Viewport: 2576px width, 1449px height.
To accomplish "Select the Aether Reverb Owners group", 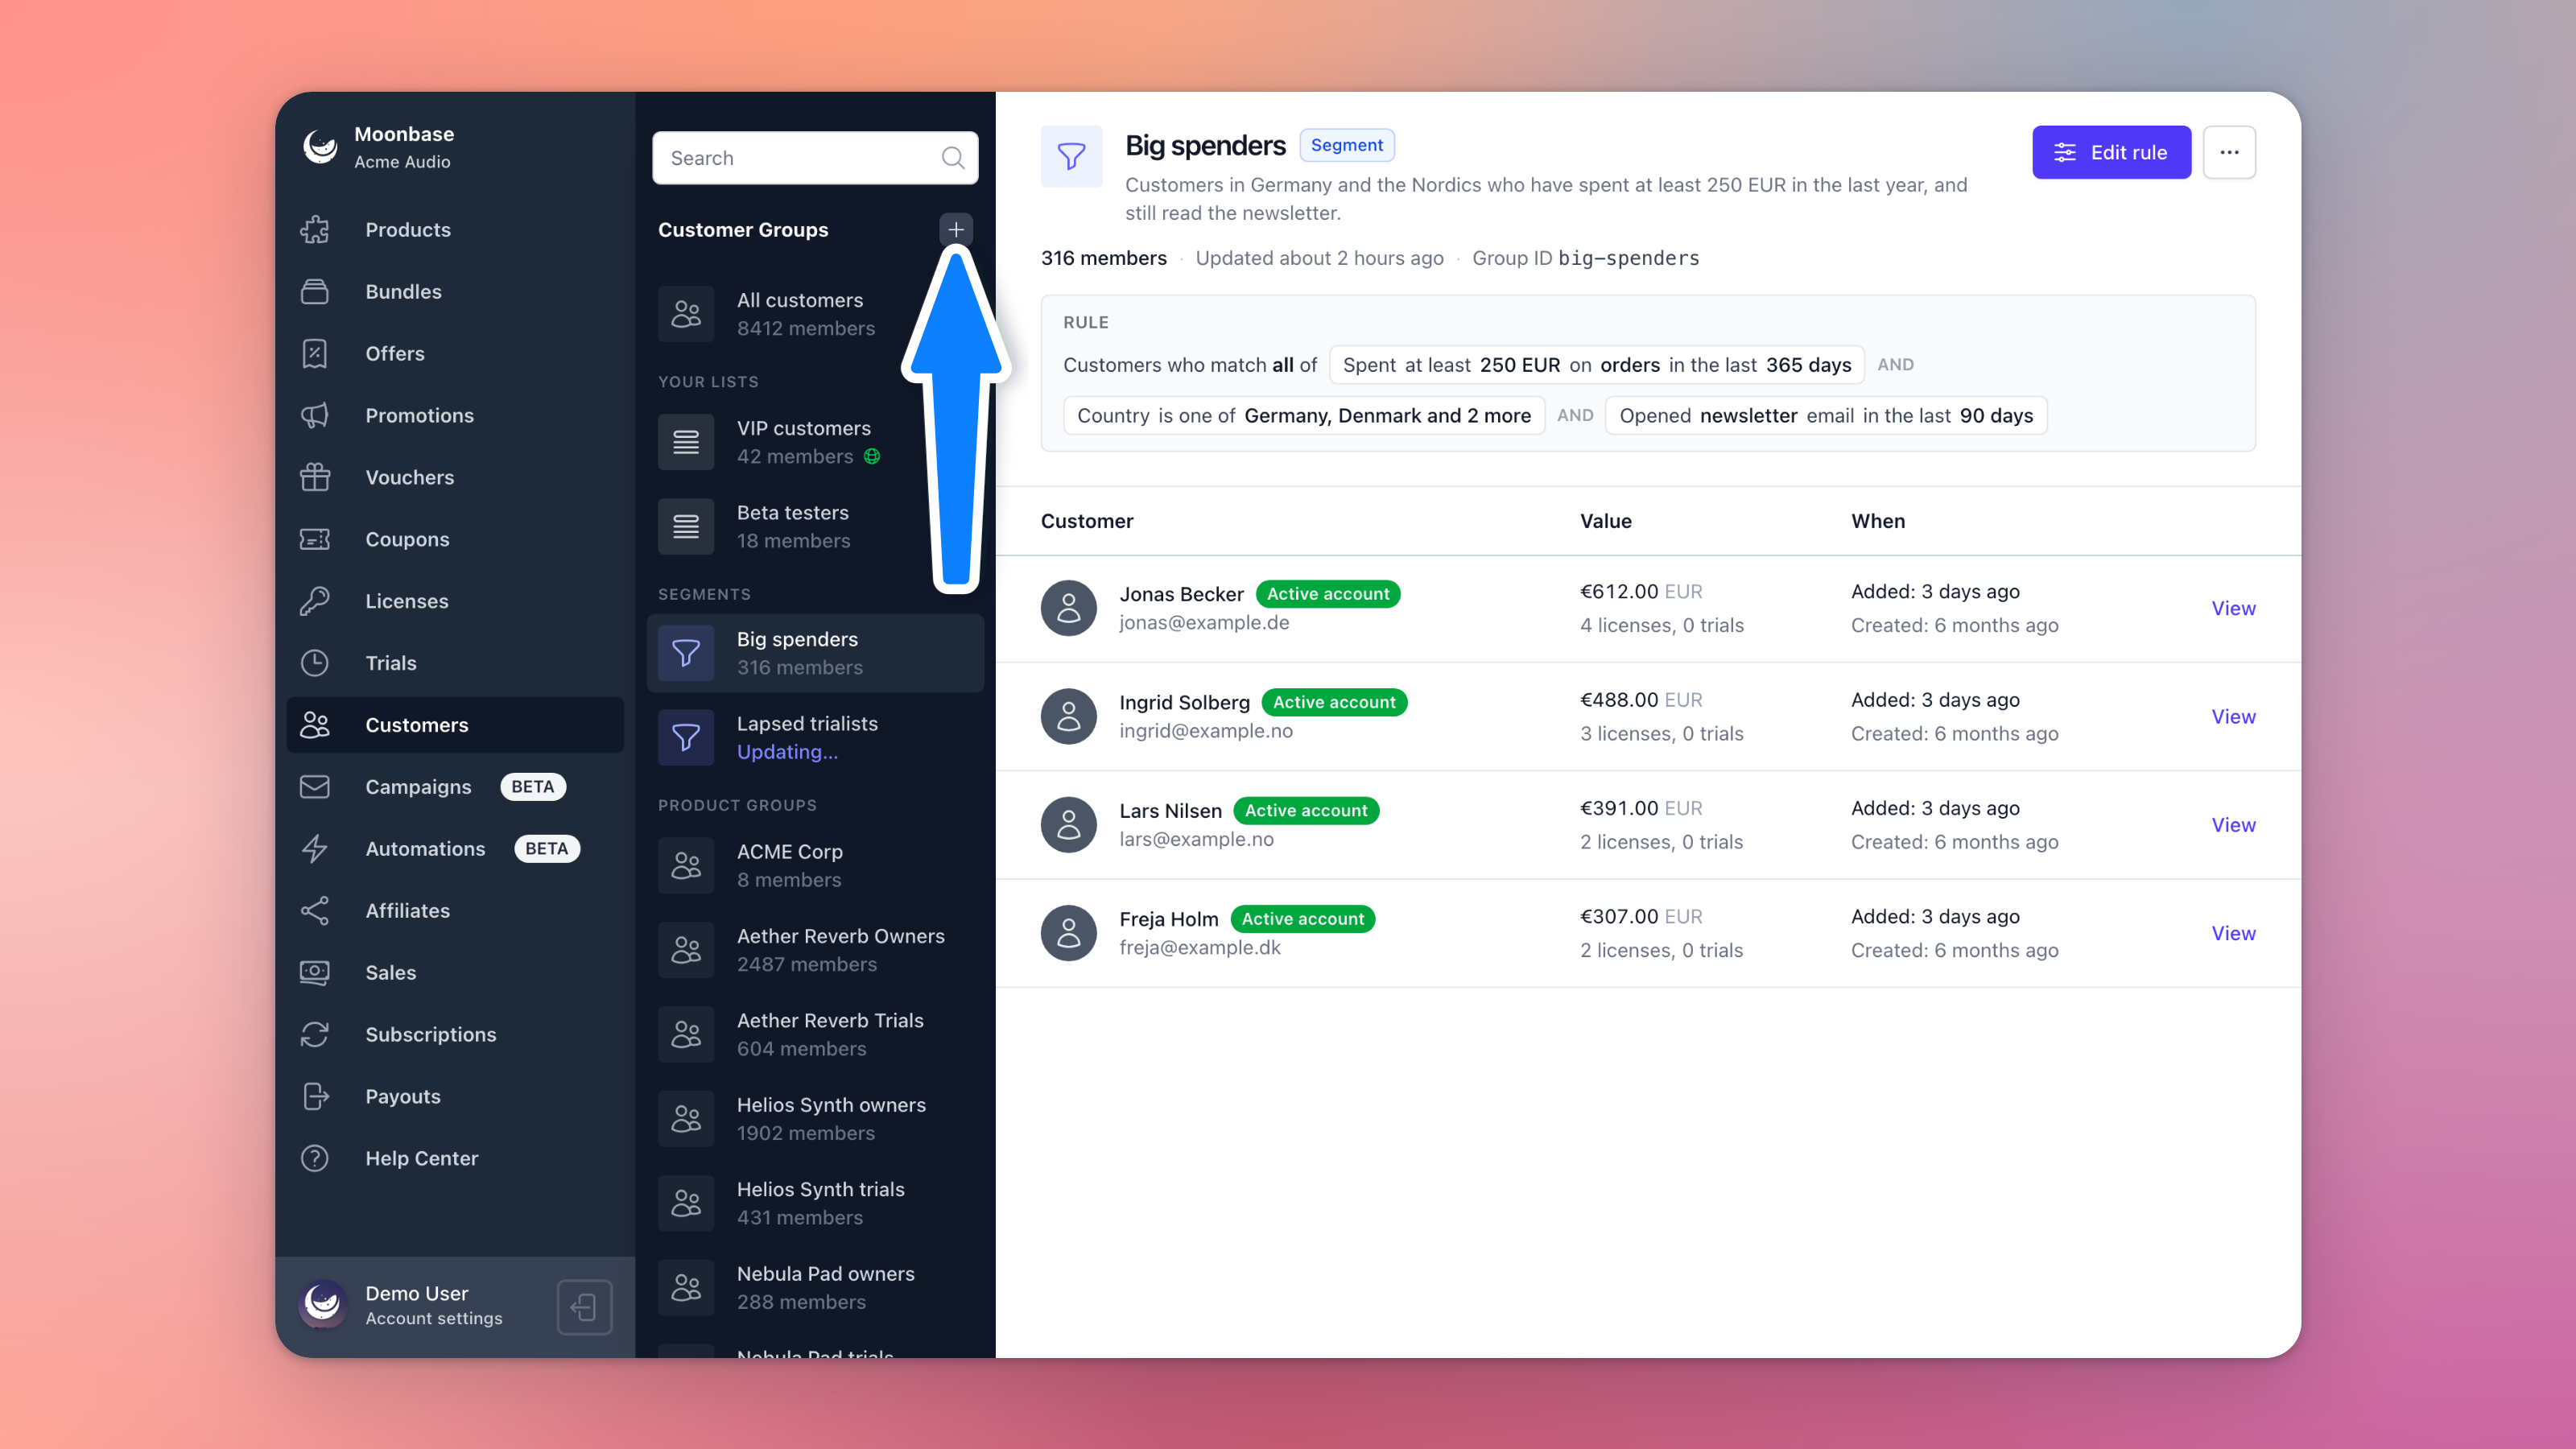I will [x=815, y=950].
